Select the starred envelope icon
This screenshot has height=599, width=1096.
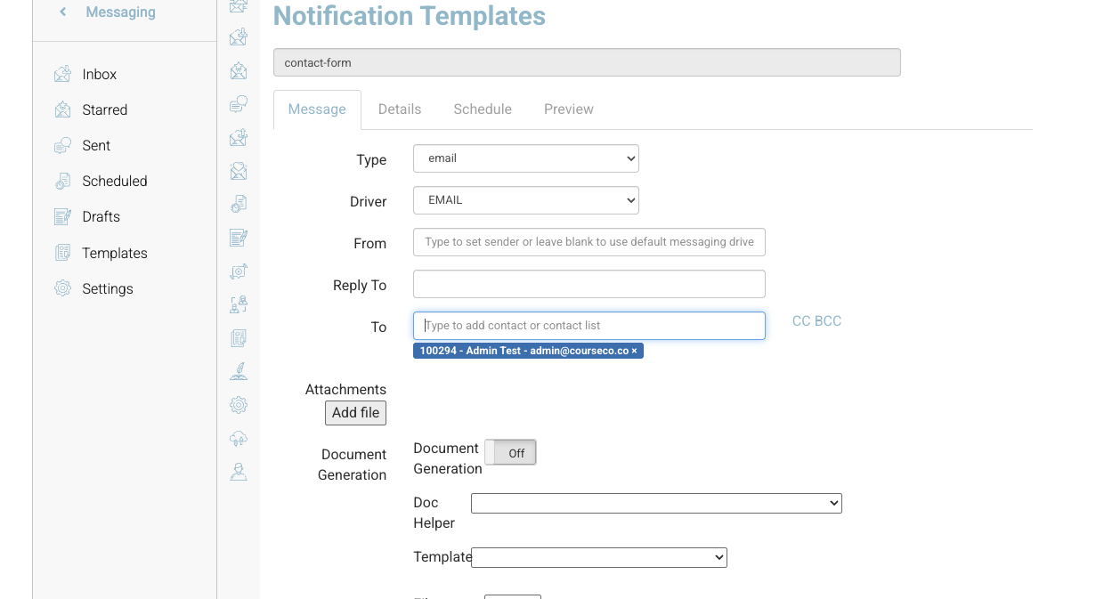238,70
